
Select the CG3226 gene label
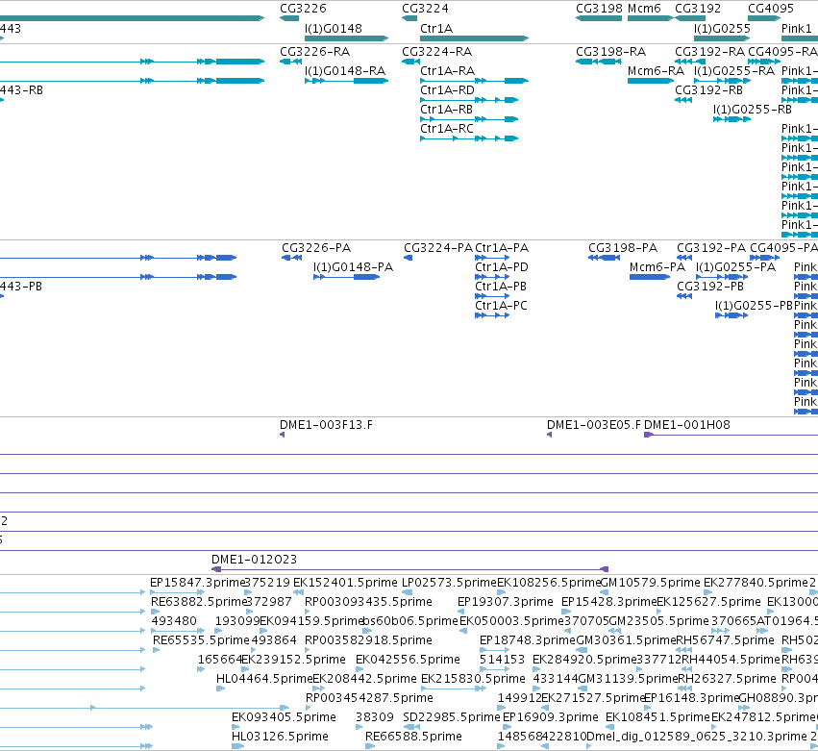click(x=303, y=9)
